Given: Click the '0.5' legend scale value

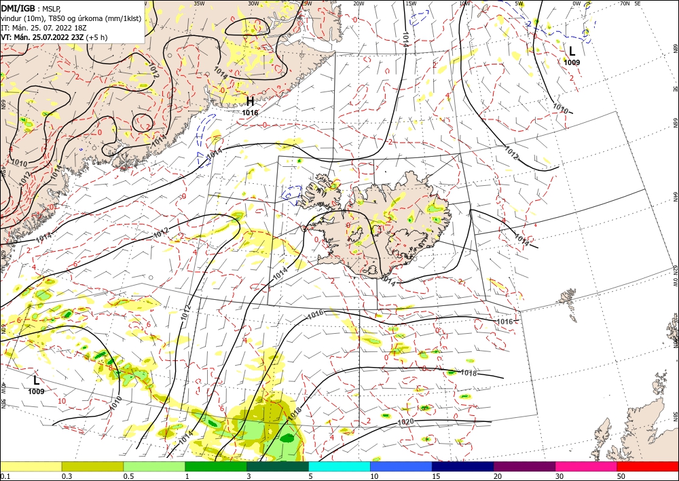Looking at the screenshot, I should 128,476.
